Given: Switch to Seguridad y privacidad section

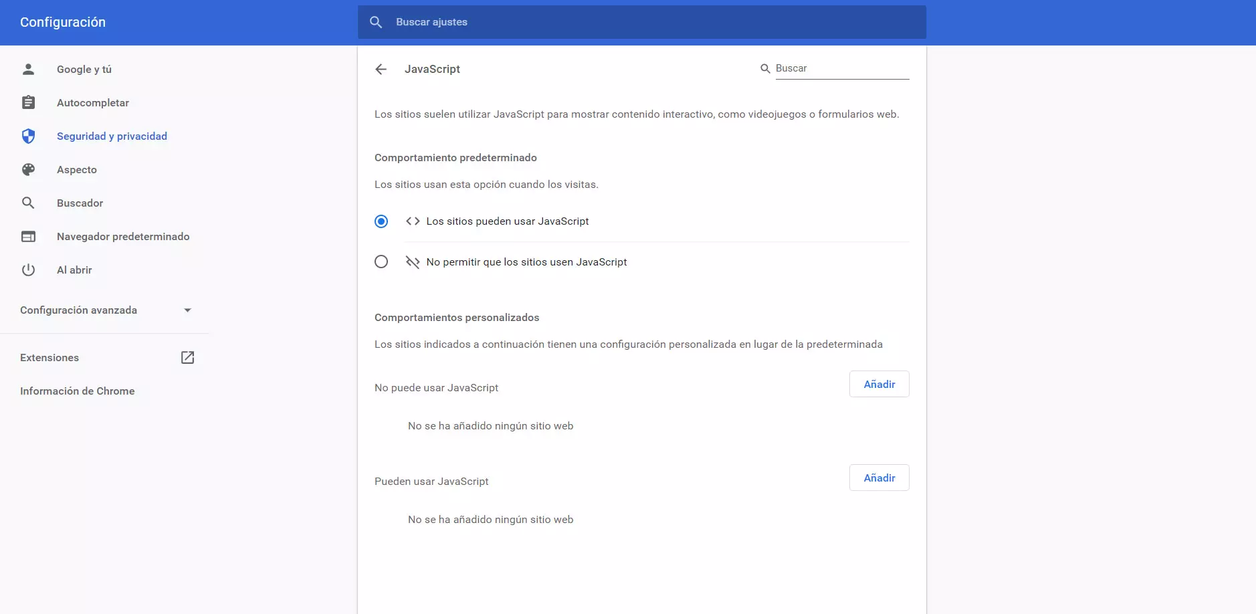Looking at the screenshot, I should coord(111,136).
